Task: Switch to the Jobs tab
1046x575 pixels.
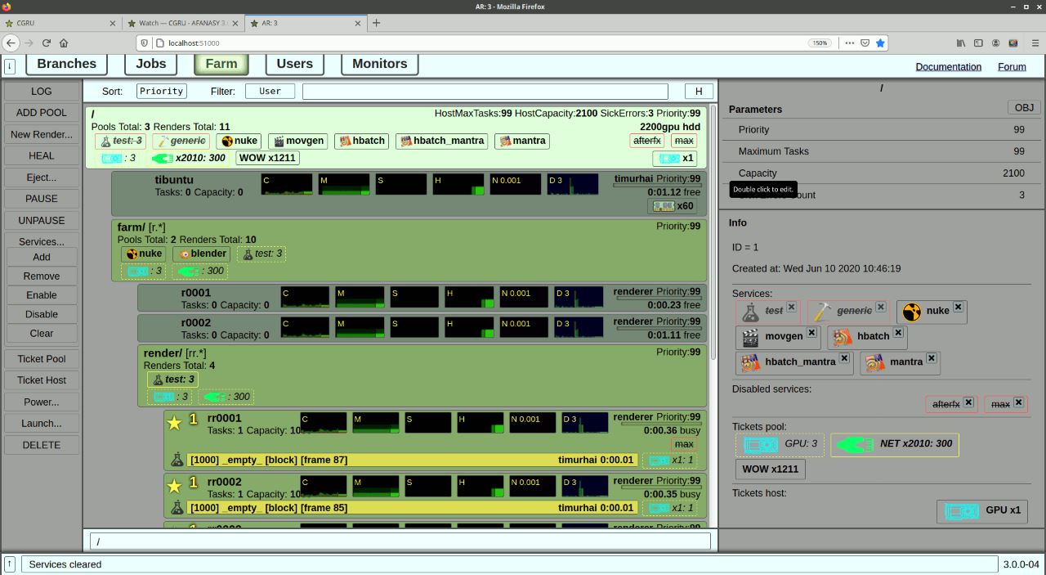Action: pyautogui.click(x=150, y=64)
